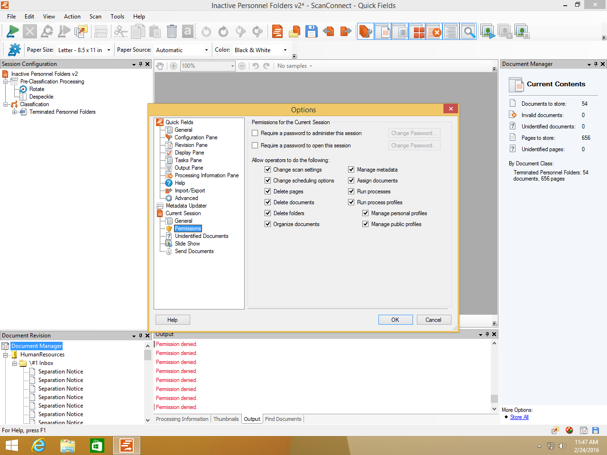
Task: Enable require password to administer session
Action: coord(255,133)
